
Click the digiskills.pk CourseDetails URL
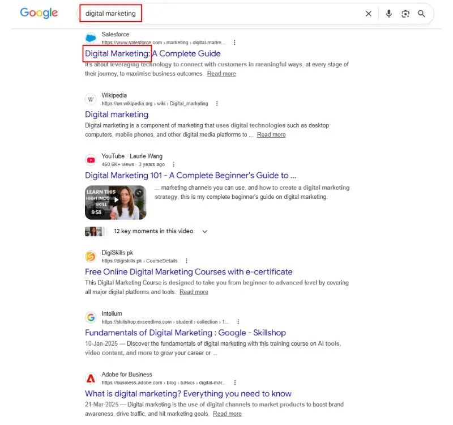139,261
